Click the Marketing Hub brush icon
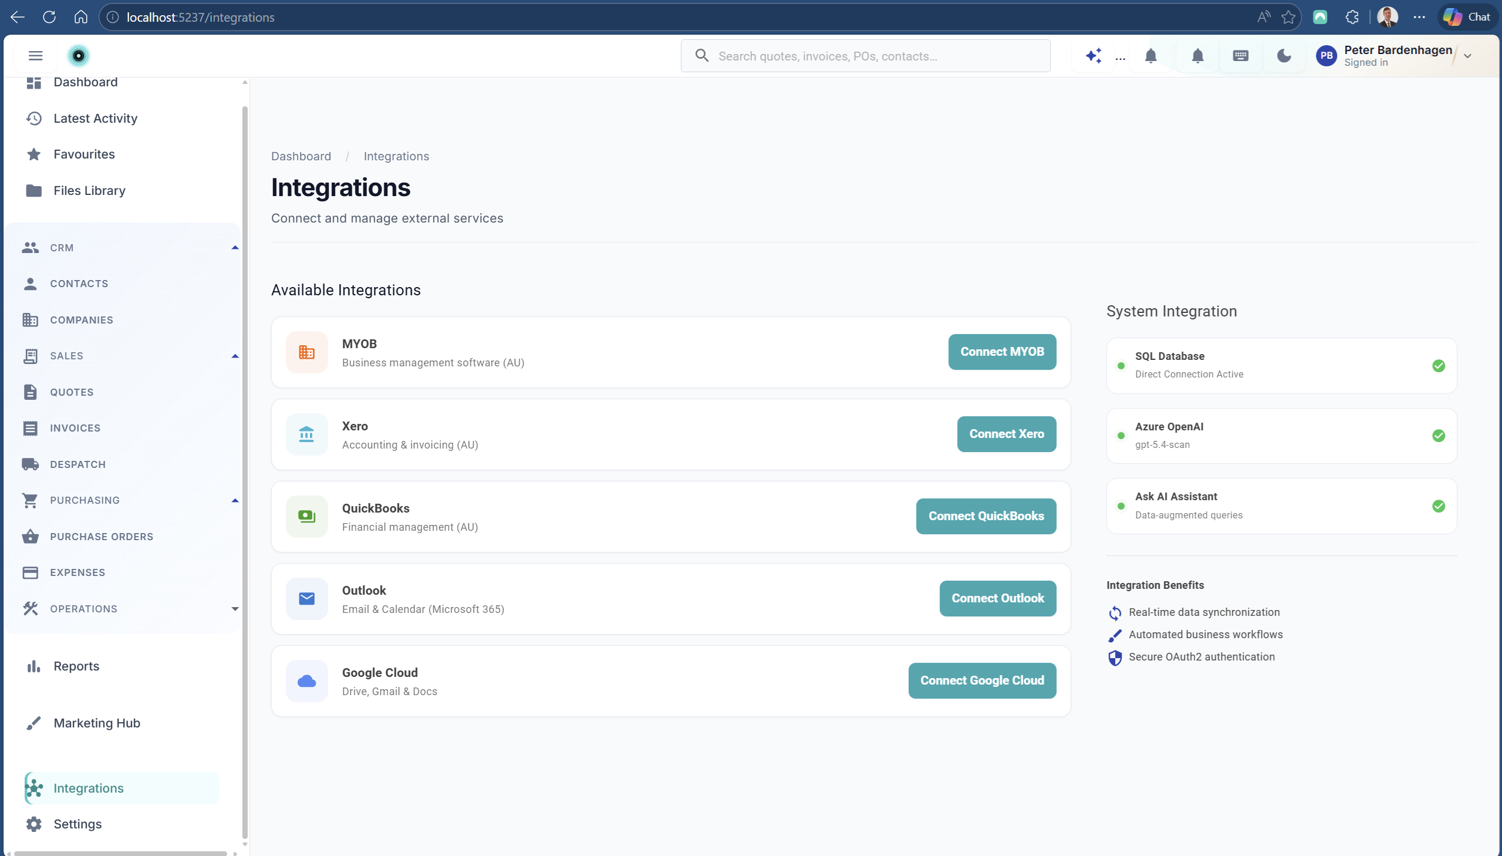The height and width of the screenshot is (856, 1502). pyautogui.click(x=33, y=723)
